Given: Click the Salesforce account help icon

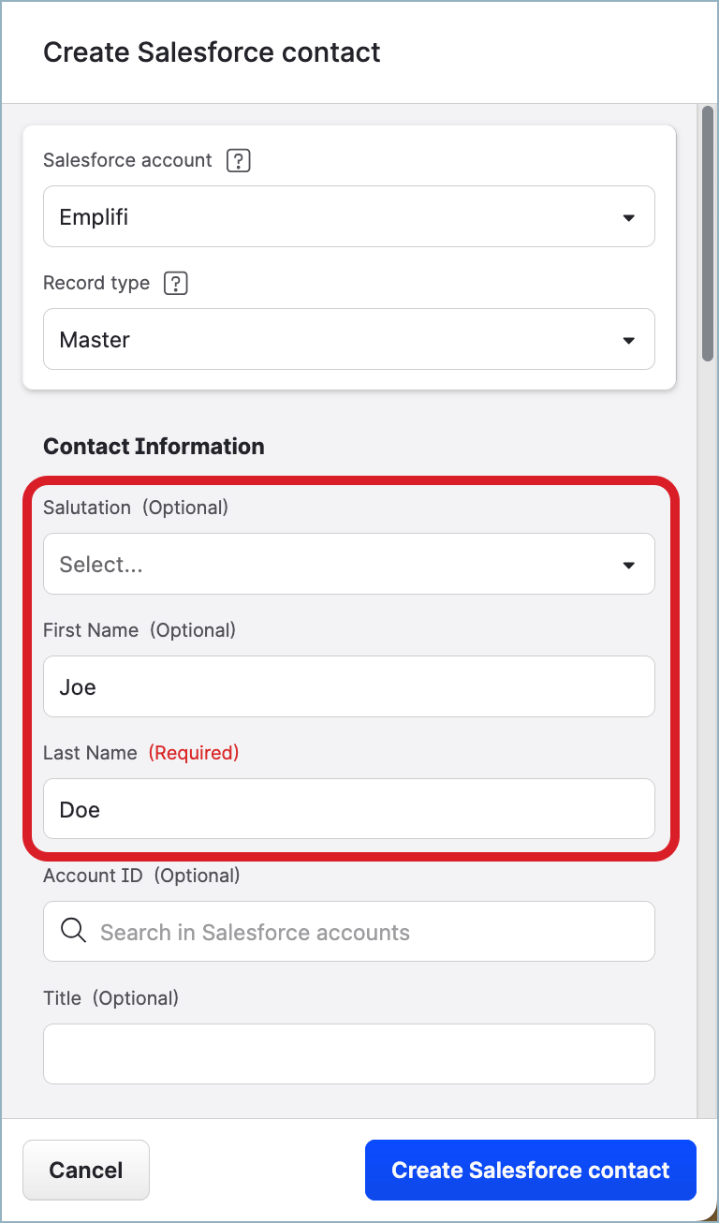Looking at the screenshot, I should pos(239,161).
